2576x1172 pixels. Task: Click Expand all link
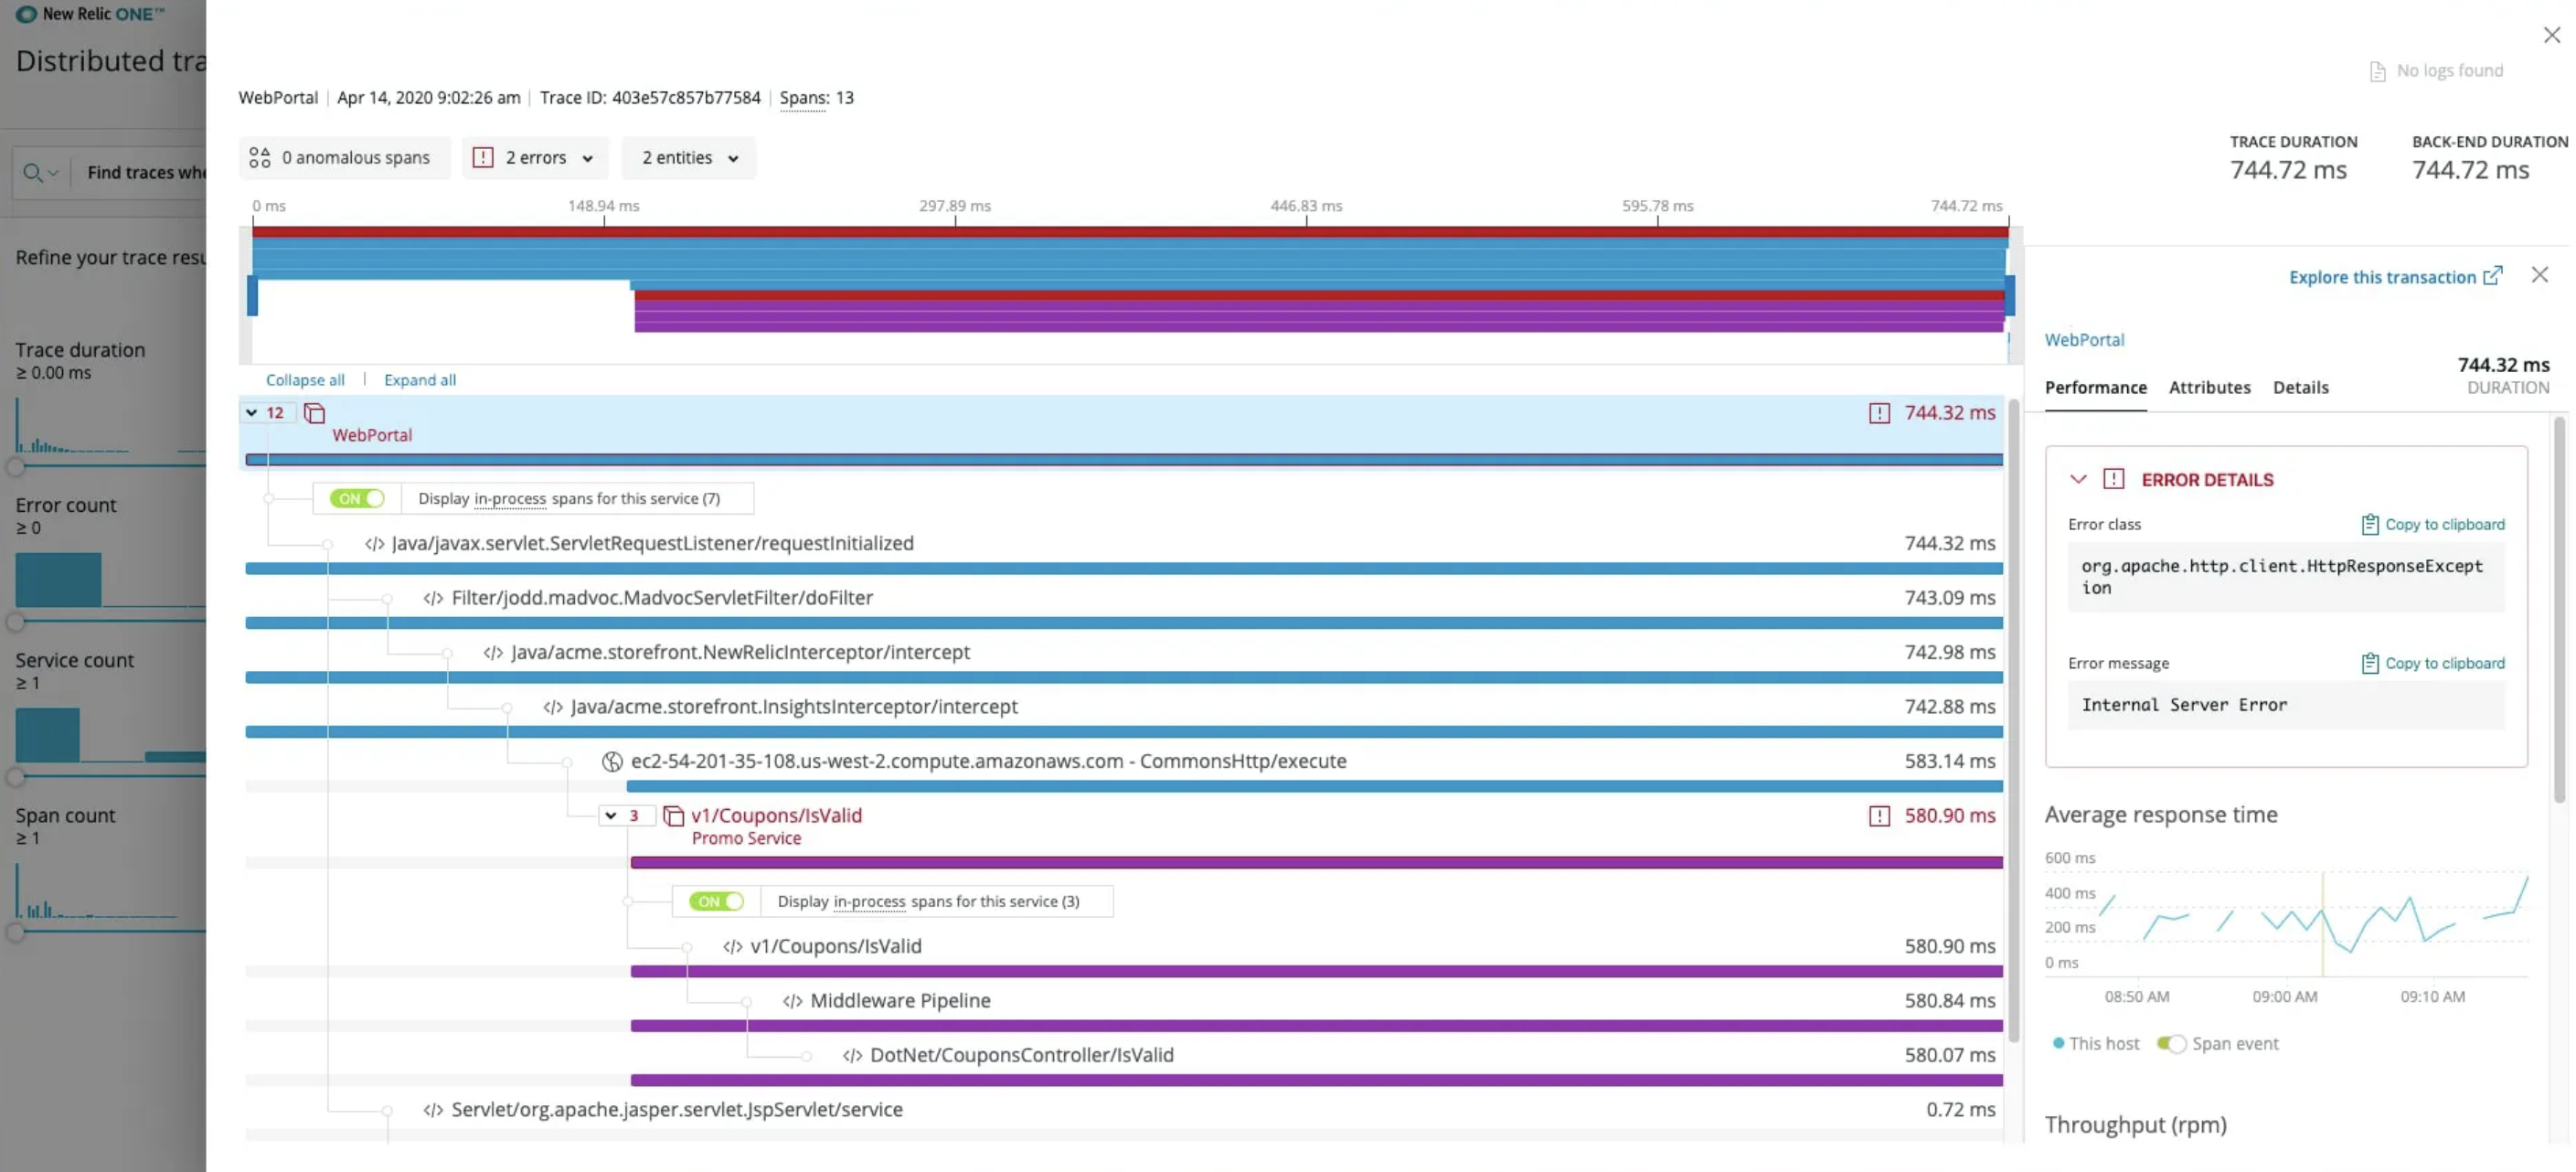coord(420,380)
